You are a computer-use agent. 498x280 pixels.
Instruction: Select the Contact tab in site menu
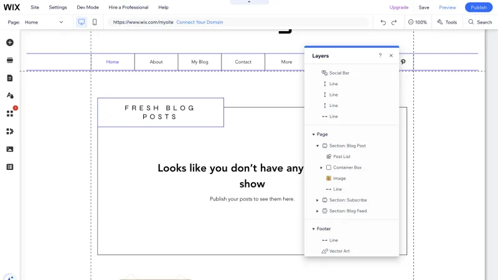point(243,62)
